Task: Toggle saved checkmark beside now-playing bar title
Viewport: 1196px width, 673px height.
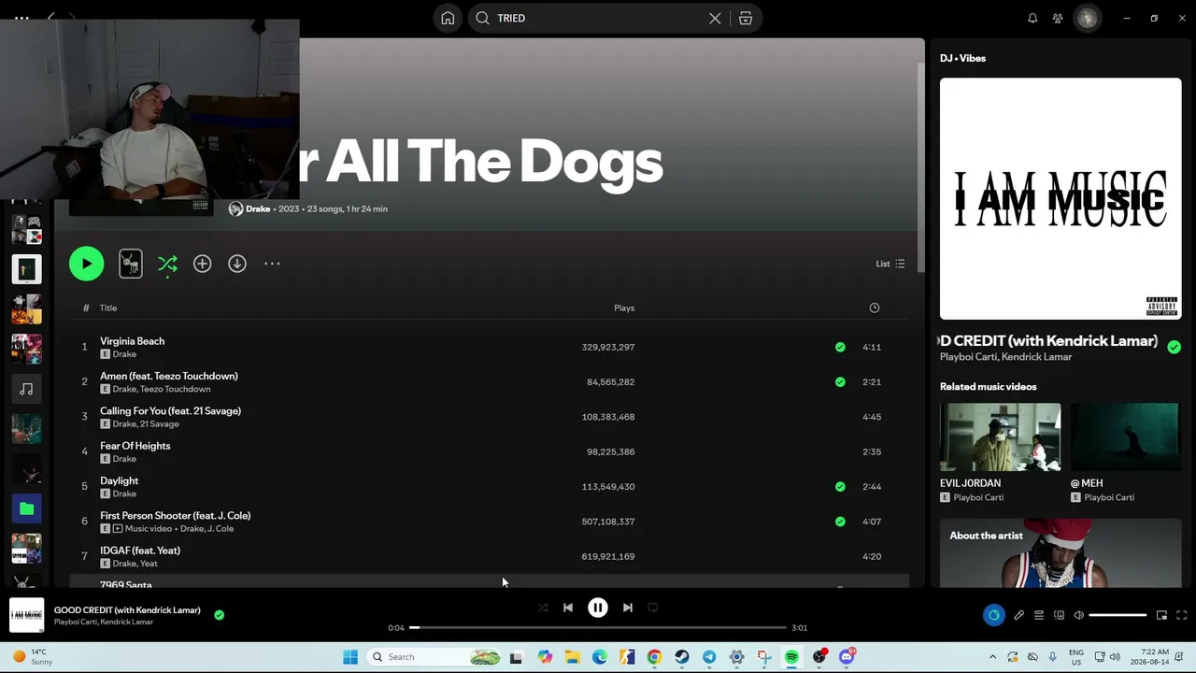Action: (x=219, y=615)
